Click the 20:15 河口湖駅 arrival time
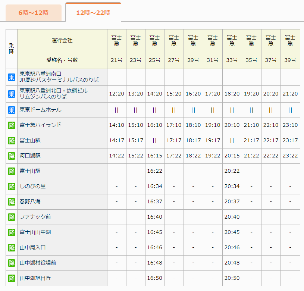The image size is (304, 291). 232,156
